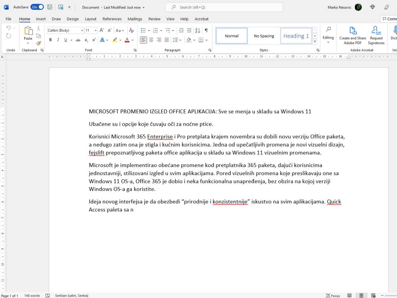The height and width of the screenshot is (298, 397).
Task: Apply strikethrough to text
Action: tap(79, 40)
